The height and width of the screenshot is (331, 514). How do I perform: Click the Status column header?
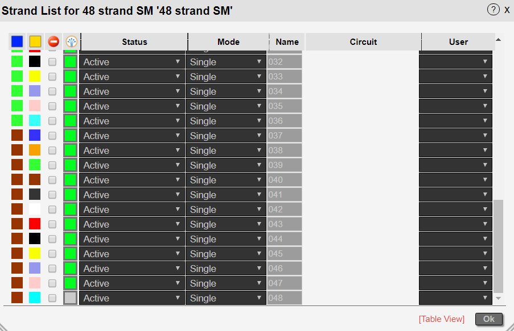click(x=134, y=42)
